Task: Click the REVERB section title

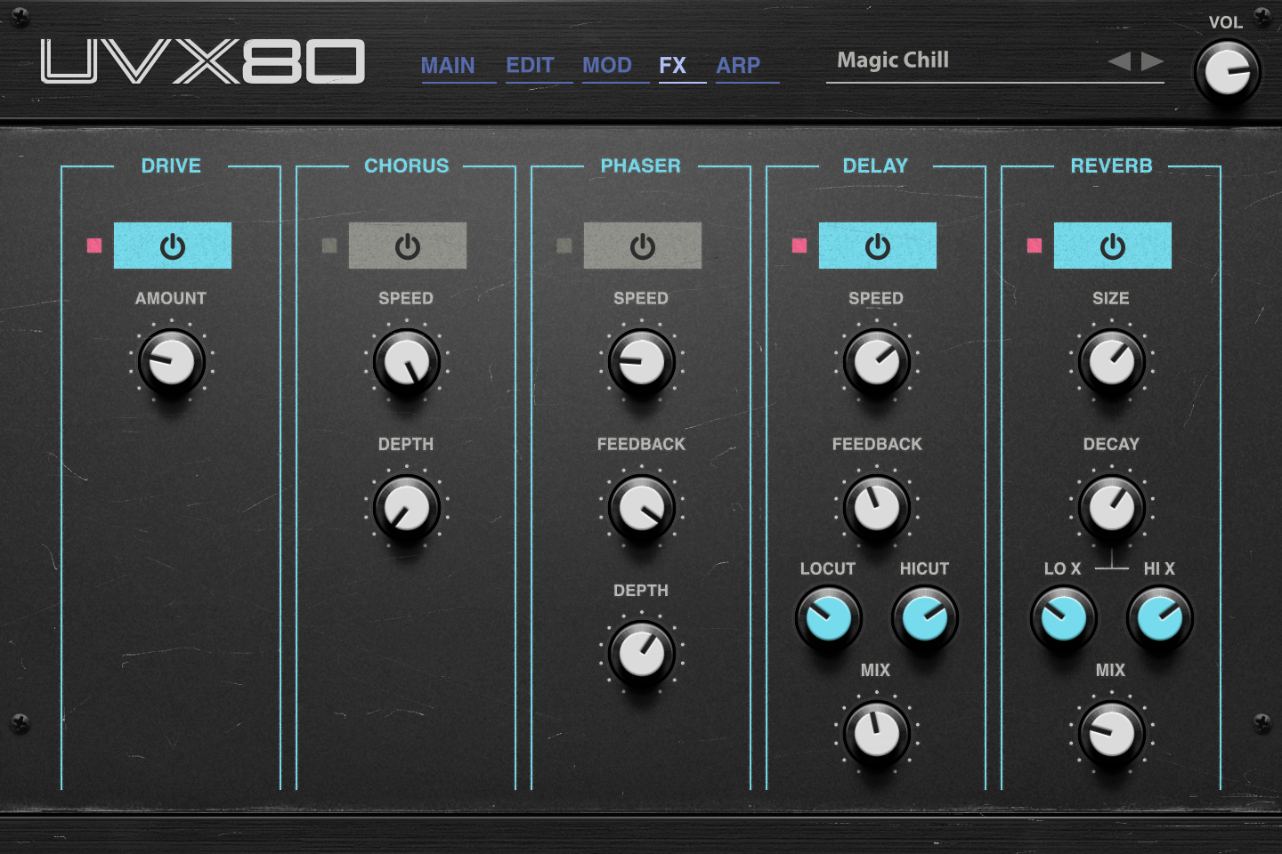Action: (1111, 165)
